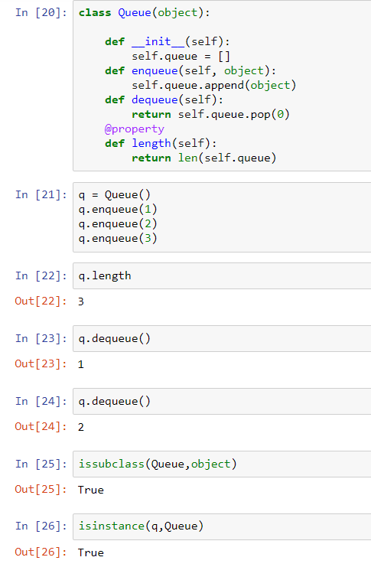371x567 pixels.
Task: Click the Out[24] output value 2
Action: point(81,427)
